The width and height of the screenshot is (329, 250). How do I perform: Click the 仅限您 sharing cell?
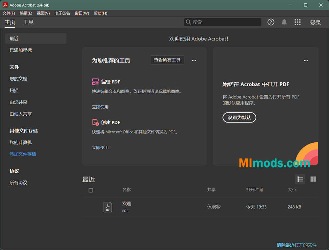tap(214, 207)
